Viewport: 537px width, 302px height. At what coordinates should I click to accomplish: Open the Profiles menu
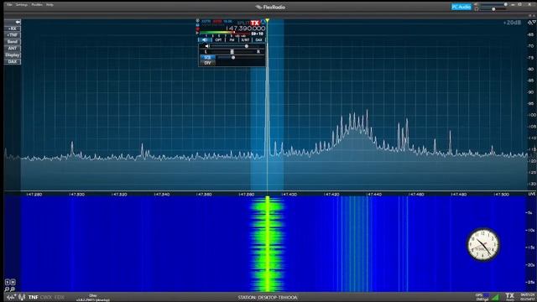37,5
